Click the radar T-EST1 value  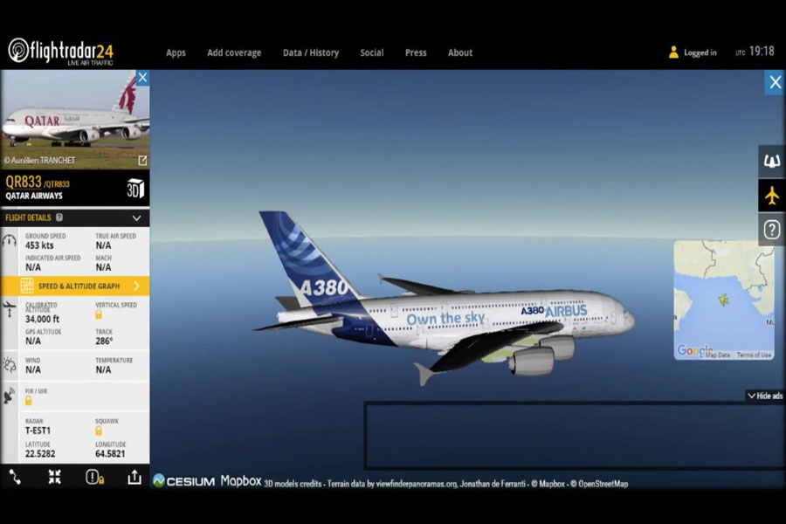point(38,431)
